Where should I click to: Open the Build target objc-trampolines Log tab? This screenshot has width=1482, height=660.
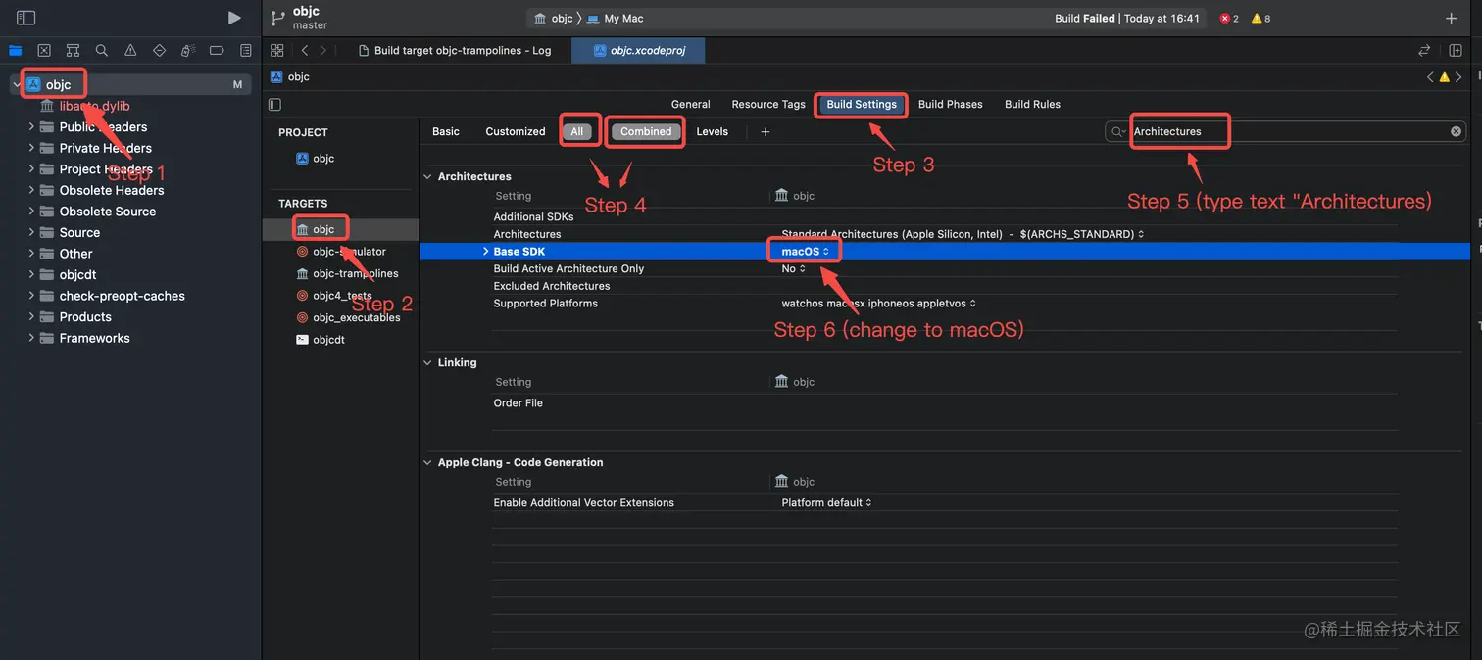pos(455,51)
